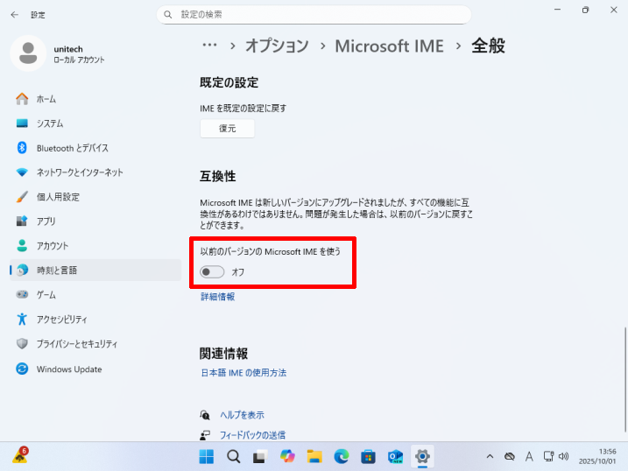
Task: Open the 詳細情報 link
Action: click(x=217, y=297)
